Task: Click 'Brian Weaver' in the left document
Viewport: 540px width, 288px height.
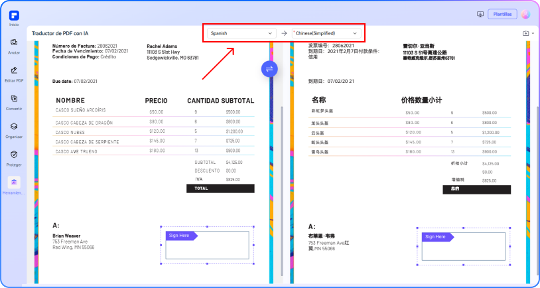Action: tap(66, 236)
